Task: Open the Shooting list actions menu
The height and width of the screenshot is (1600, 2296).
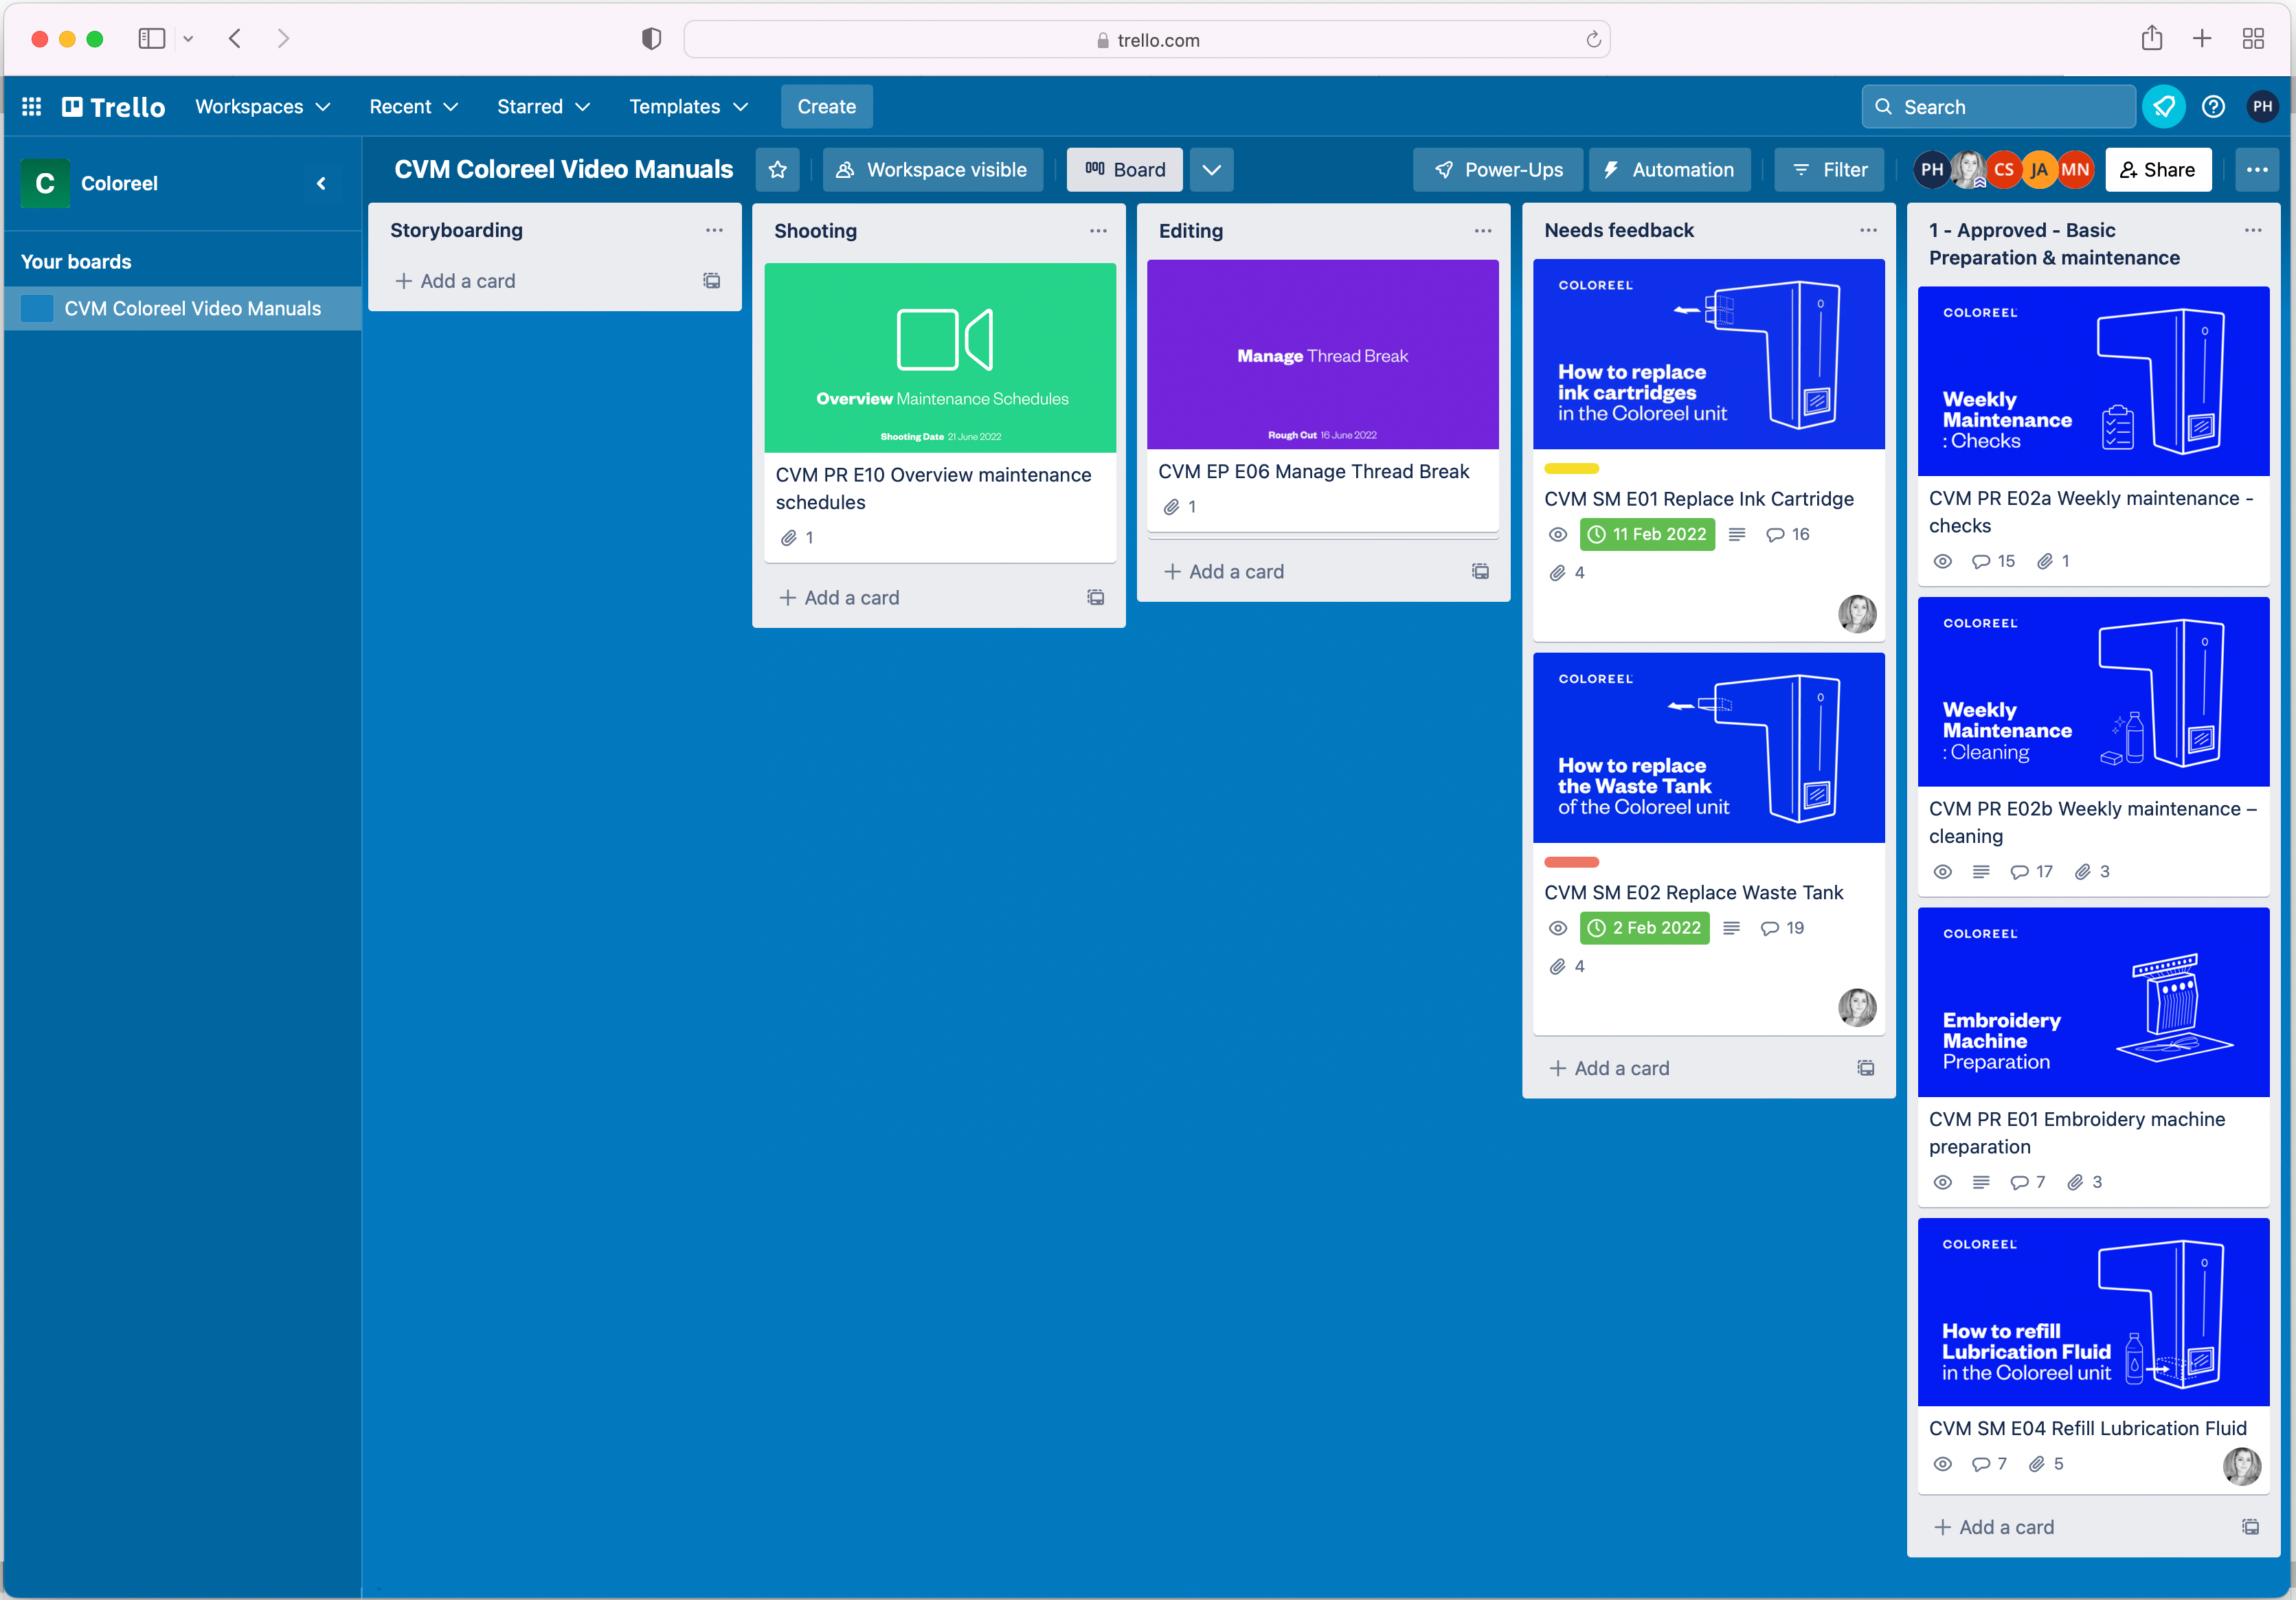Action: click(x=1097, y=231)
